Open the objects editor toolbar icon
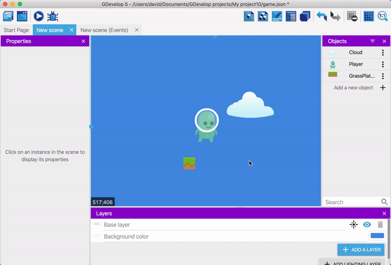 (x=249, y=16)
